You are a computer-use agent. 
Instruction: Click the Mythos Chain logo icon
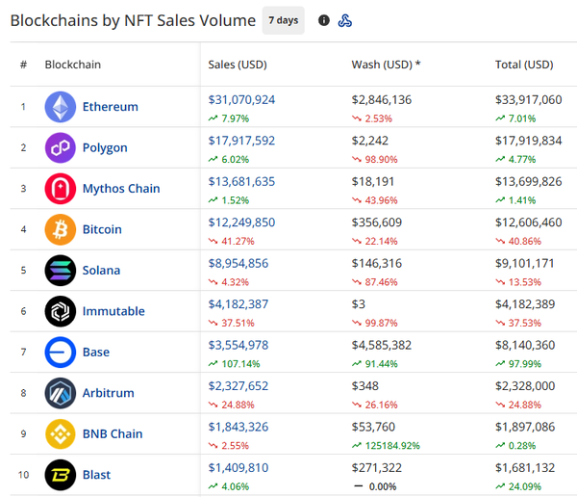pos(60,189)
